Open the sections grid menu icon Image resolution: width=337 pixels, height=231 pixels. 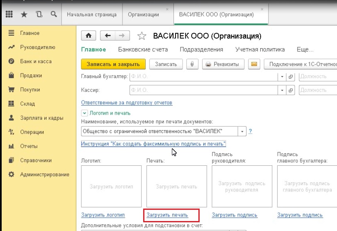tap(9, 15)
